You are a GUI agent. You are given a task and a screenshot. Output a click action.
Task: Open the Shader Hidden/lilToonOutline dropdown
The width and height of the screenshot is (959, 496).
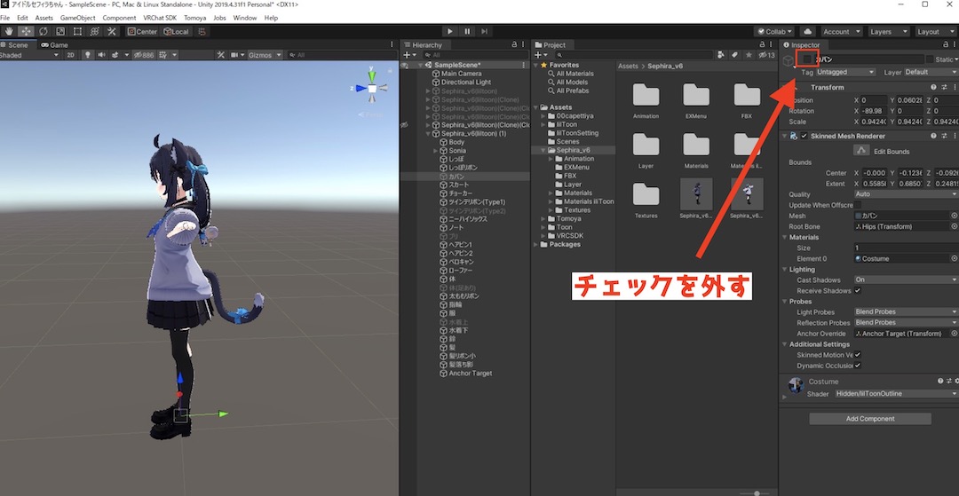click(x=897, y=394)
